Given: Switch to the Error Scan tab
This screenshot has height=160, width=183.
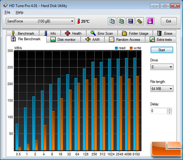Looking at the screenshot, I should click(x=102, y=34).
